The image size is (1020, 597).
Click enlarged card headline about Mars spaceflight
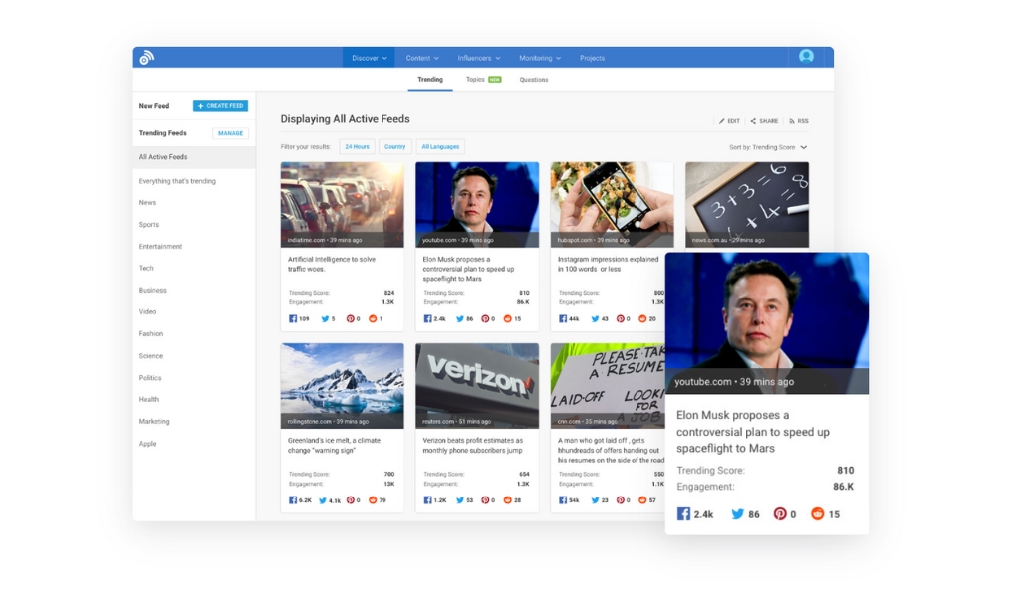753,432
